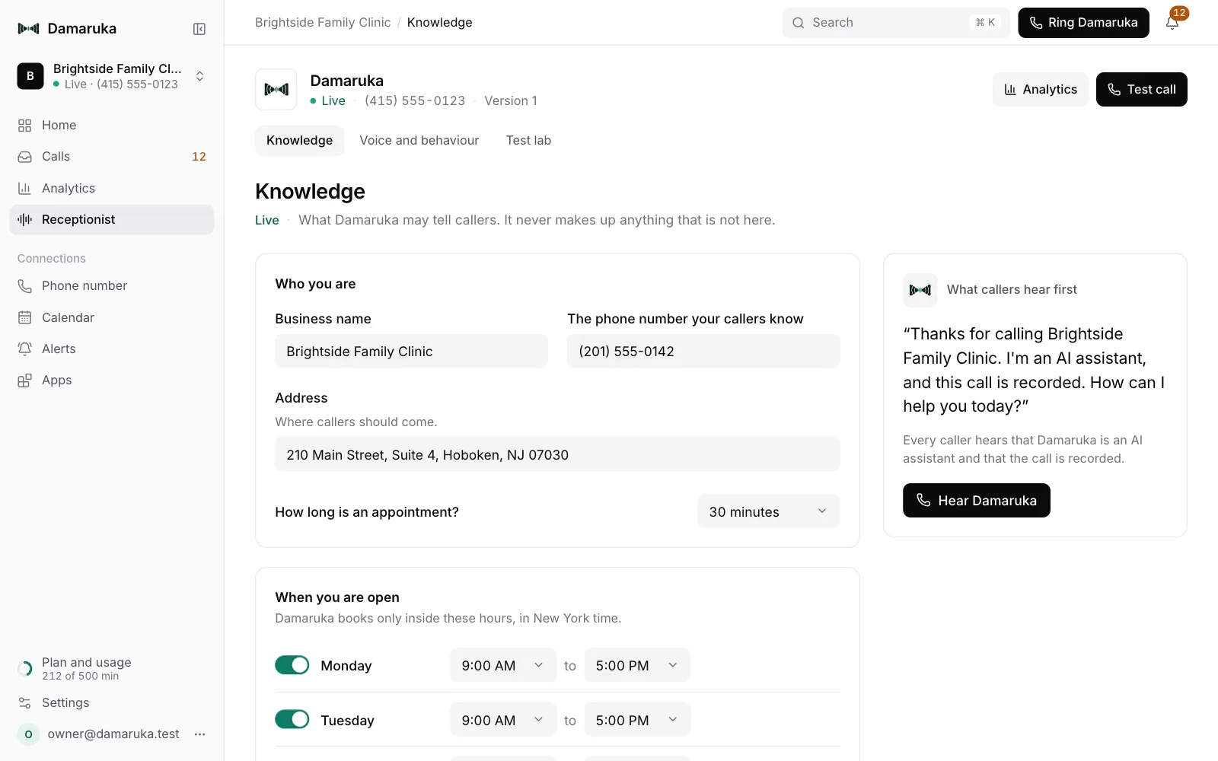Click the callers' phone number field

tap(704, 352)
